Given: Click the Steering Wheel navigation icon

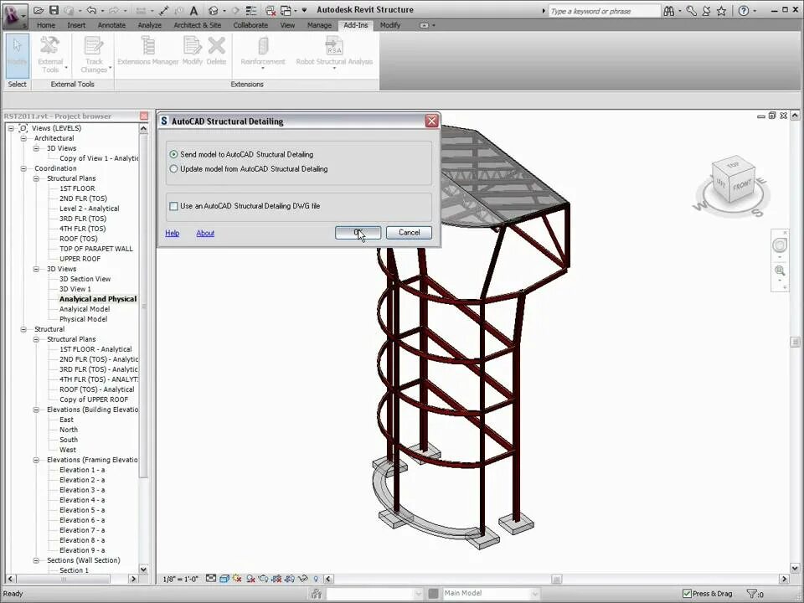Looking at the screenshot, I should point(780,245).
